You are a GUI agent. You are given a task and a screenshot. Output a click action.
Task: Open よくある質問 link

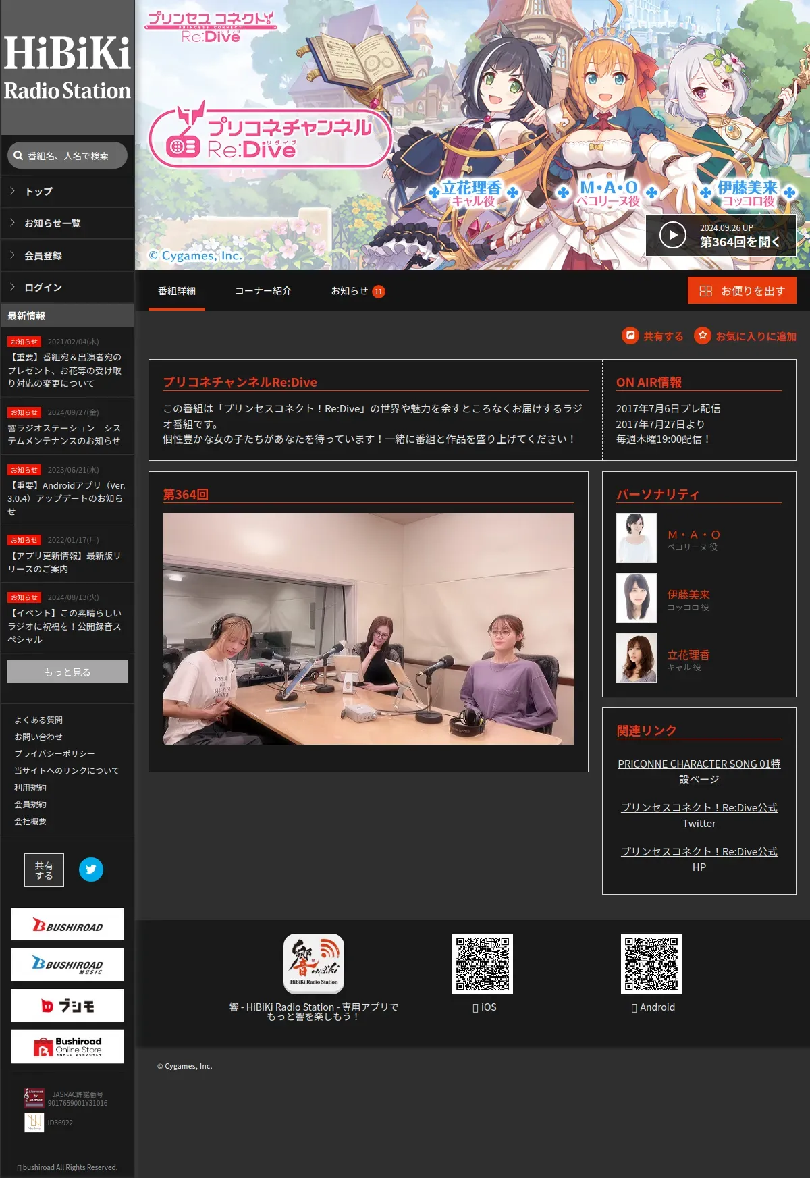(38, 720)
